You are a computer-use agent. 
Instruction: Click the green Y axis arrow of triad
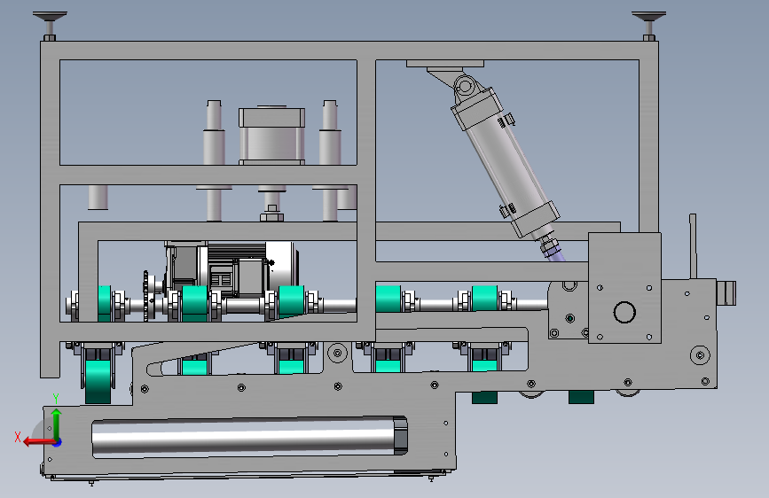(x=57, y=424)
